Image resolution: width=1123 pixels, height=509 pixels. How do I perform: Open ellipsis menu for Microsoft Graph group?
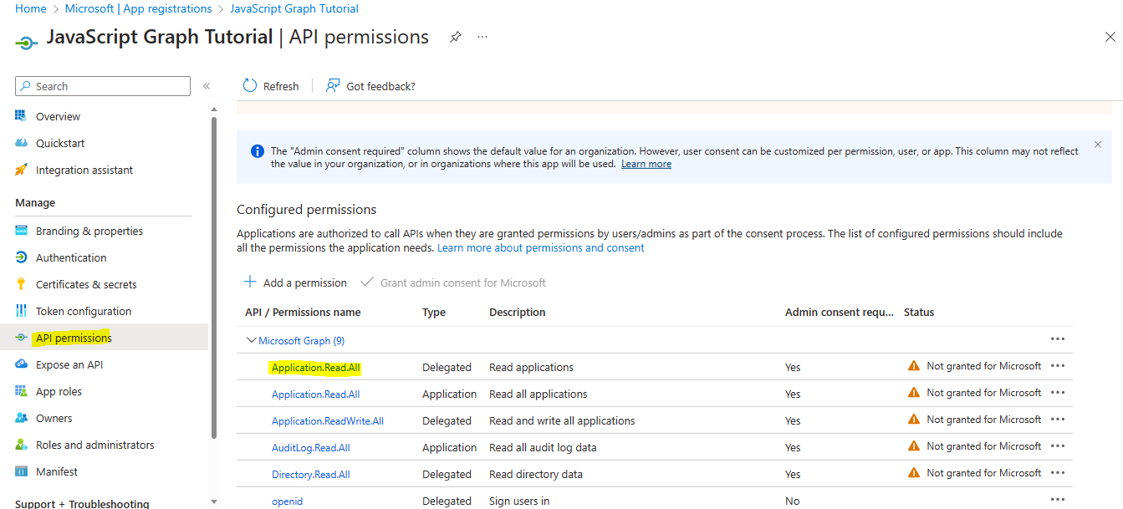(x=1058, y=339)
